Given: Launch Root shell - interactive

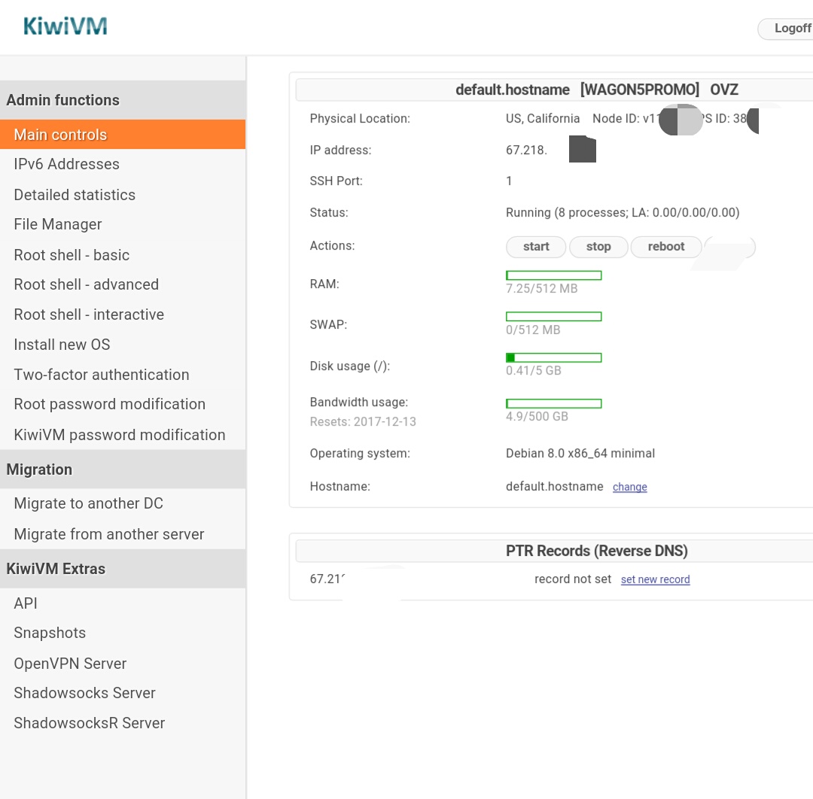Looking at the screenshot, I should [x=89, y=314].
